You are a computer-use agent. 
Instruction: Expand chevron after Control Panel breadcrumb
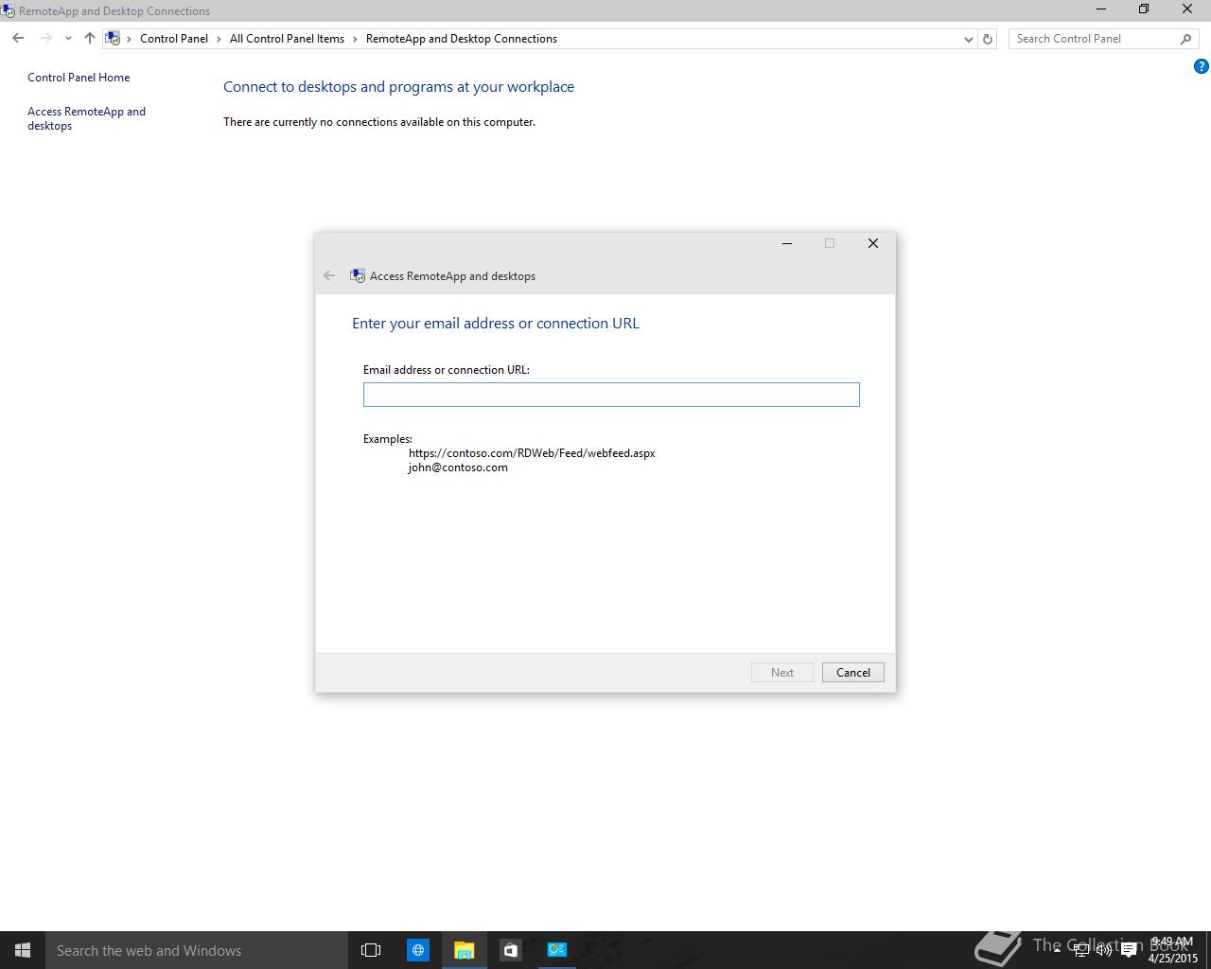pos(219,39)
